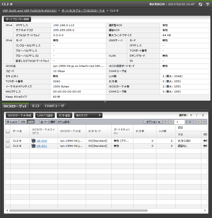Click the iSCSIターゲット作成 button
Screen dimensions: 212x218
coord(19,116)
